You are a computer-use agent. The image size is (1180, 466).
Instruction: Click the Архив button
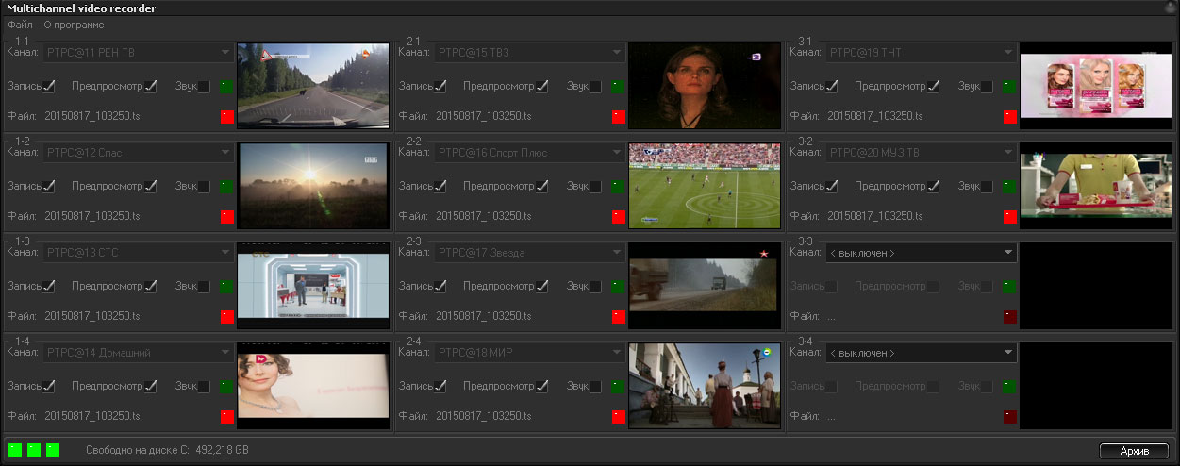coord(1134,451)
